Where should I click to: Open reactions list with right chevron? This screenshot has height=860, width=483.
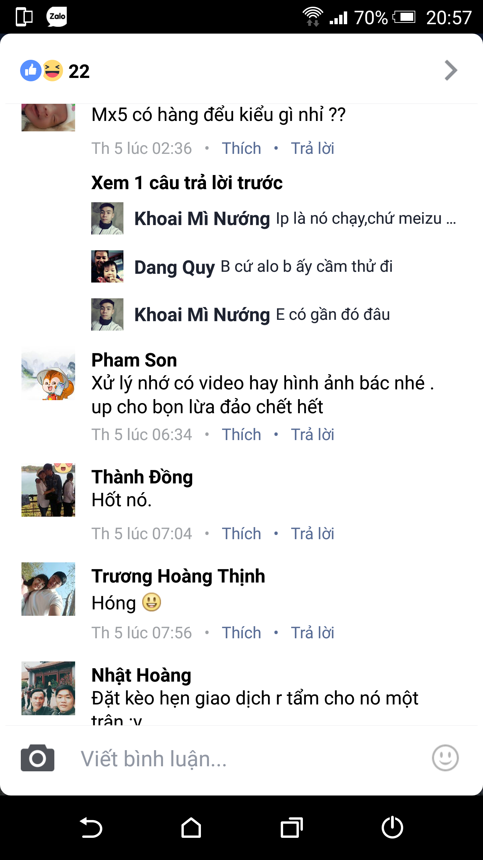coord(450,71)
